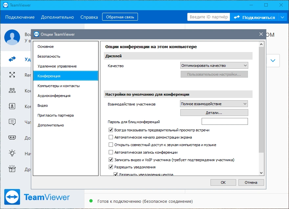Select Пригласить партнера category
The height and width of the screenshot is (209, 289).
click(x=66, y=115)
